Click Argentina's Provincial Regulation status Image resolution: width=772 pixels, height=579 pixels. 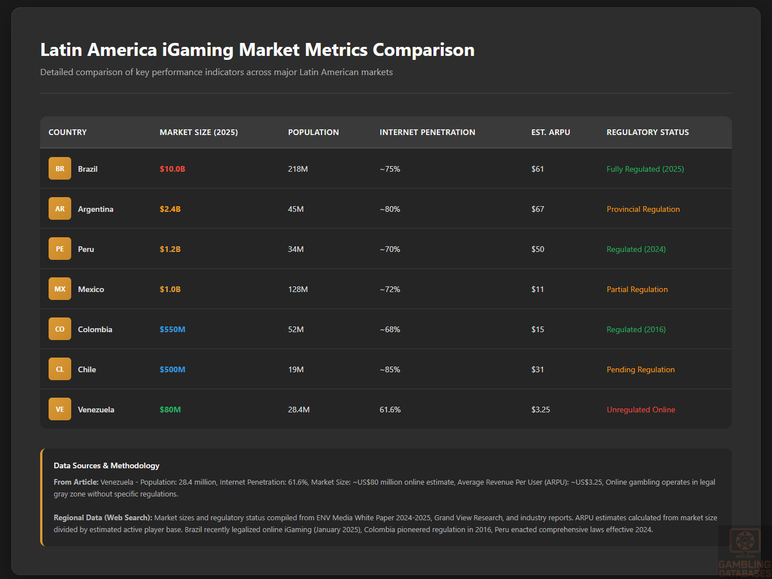[643, 209]
